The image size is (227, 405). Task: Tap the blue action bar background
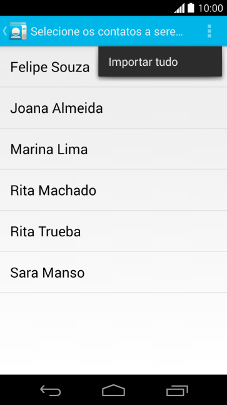pos(192,31)
